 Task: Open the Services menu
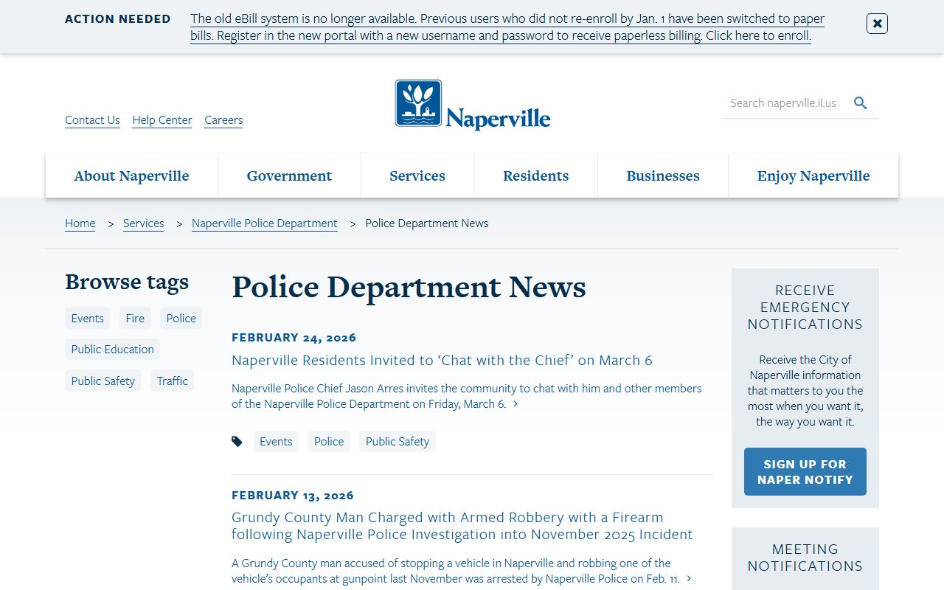(x=417, y=176)
